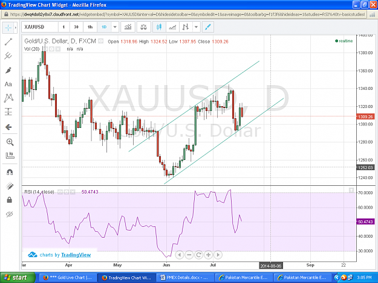Select bars chart style

coord(186,27)
